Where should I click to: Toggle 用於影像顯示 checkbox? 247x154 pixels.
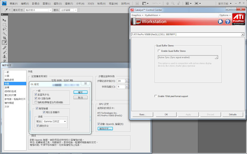(44, 112)
